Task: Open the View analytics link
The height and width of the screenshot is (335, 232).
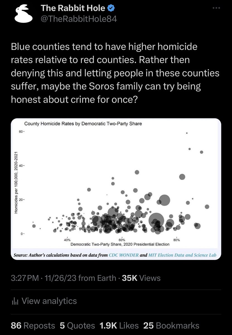Action: 49,301
